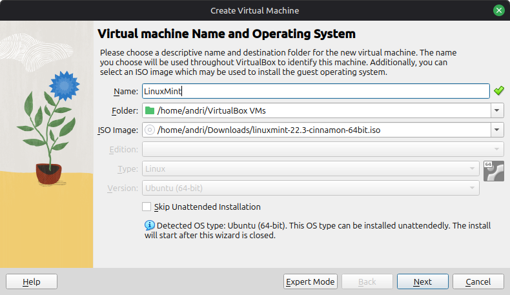The width and height of the screenshot is (510, 295).
Task: Click the 'Name:' field label
Action: tap(126, 92)
